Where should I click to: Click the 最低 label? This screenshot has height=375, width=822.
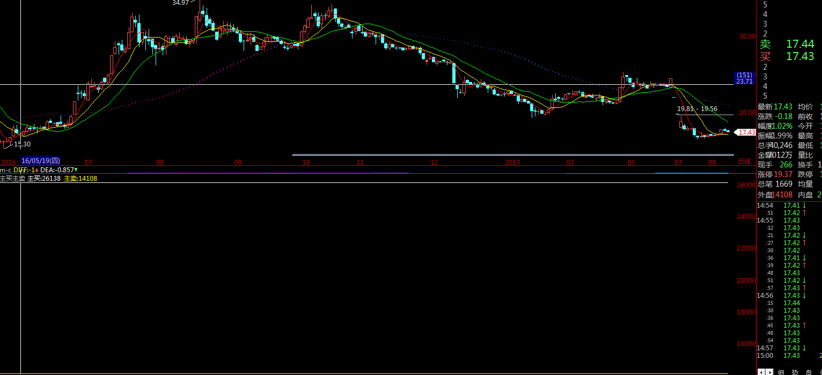click(805, 145)
